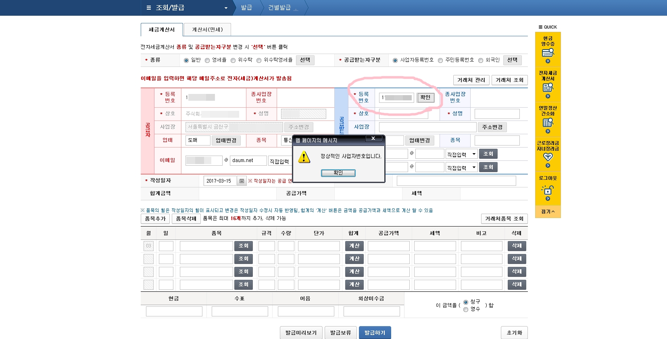
Task: Click 선택 next to 종류 options
Action: coord(305,60)
